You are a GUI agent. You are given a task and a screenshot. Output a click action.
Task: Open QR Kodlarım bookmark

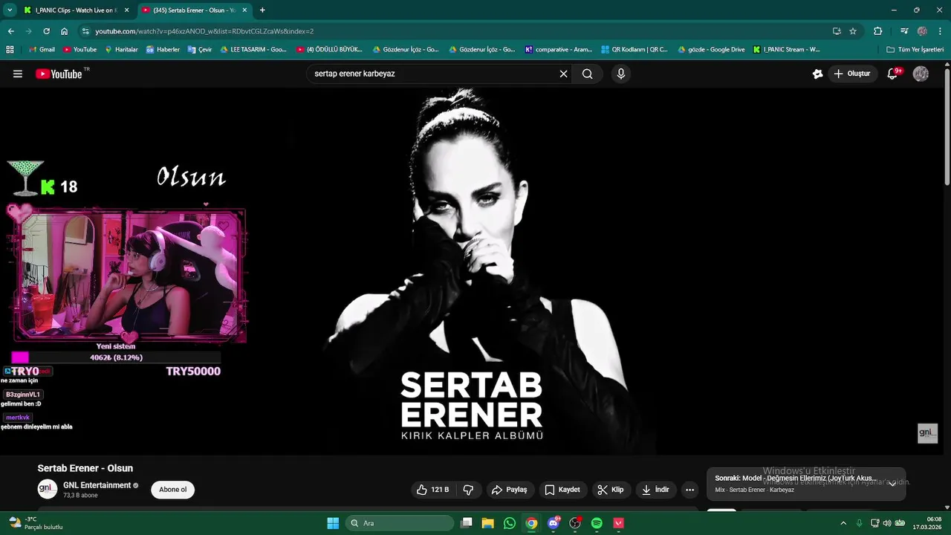pos(634,50)
